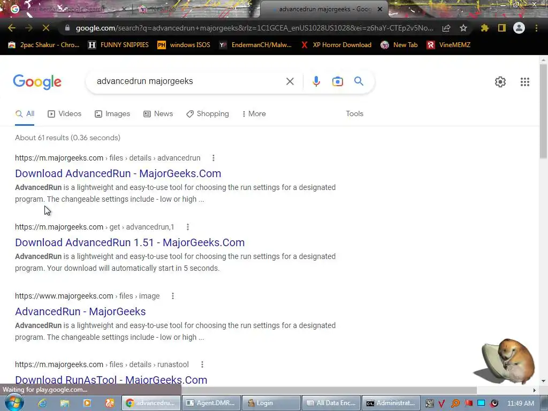The height and width of the screenshot is (411, 548).
Task: Close the advancedrun majorgeeks tab
Action: click(x=380, y=10)
